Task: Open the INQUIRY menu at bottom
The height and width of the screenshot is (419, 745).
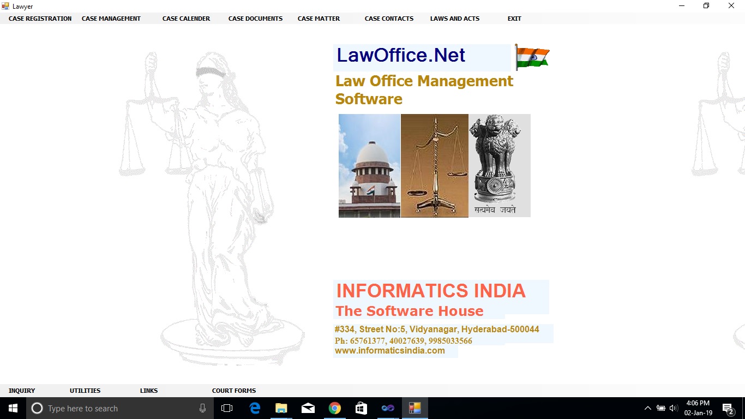Action: (22, 391)
